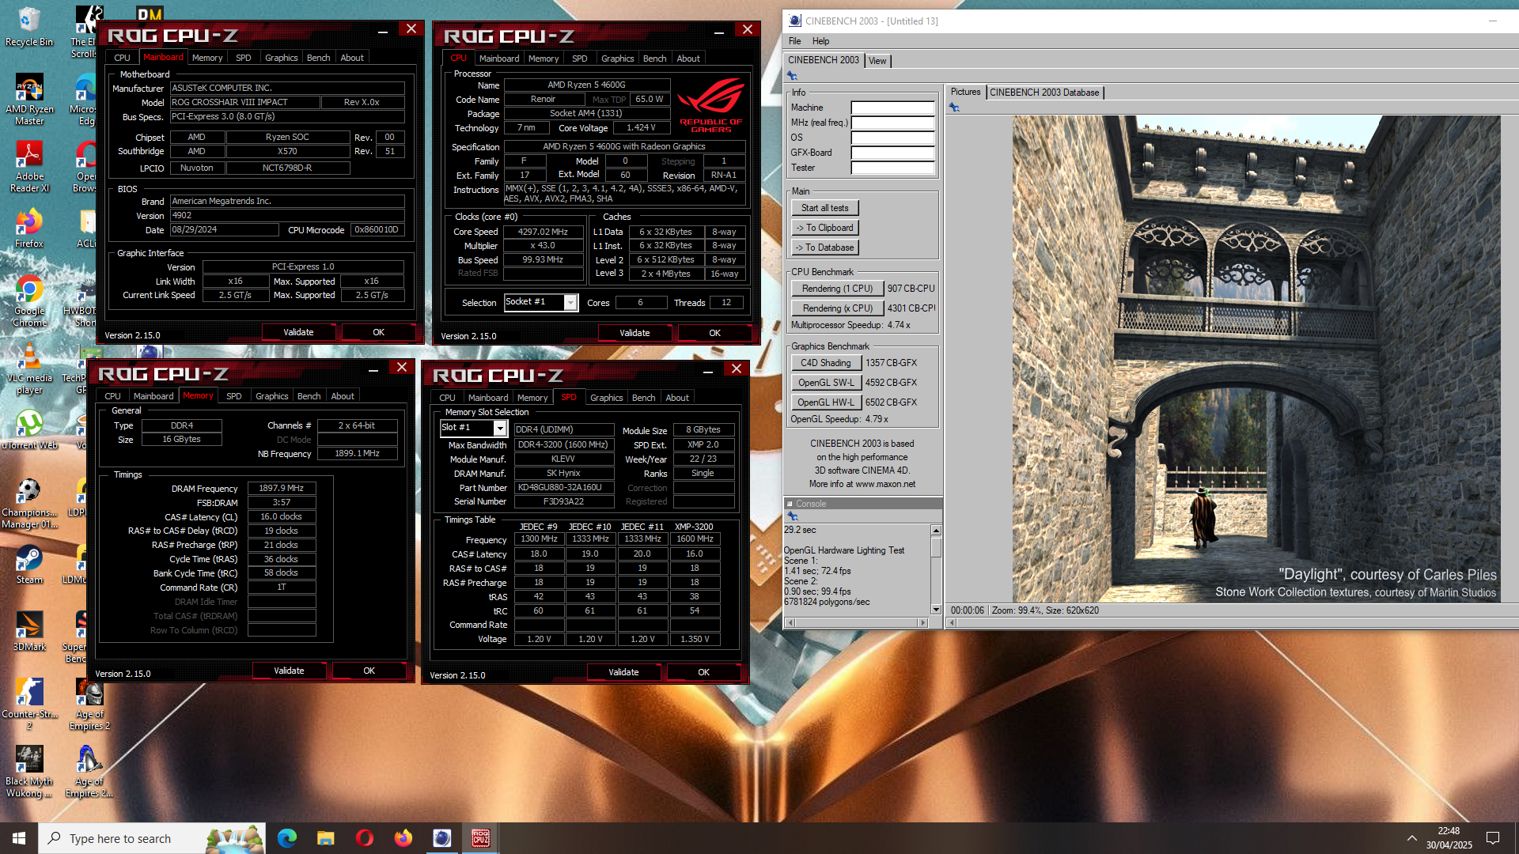Open File Explorer from taskbar
Screen dimensions: 1519x854
[325, 838]
